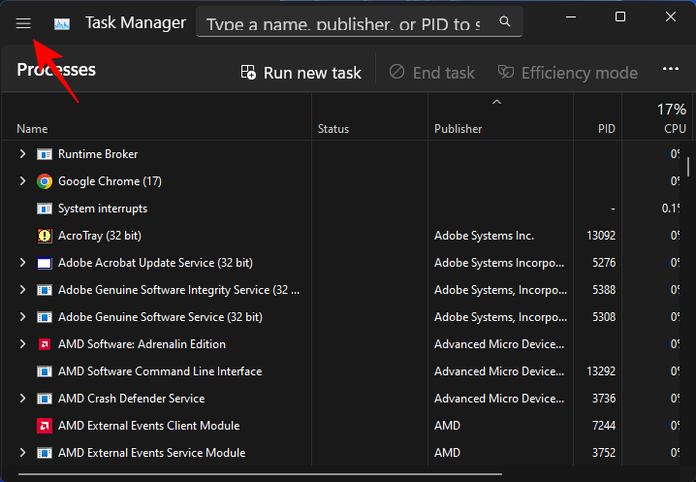Viewport: 696px width, 482px height.
Task: Click the AMD Software Adrenalin Edition icon
Action: tap(45, 344)
